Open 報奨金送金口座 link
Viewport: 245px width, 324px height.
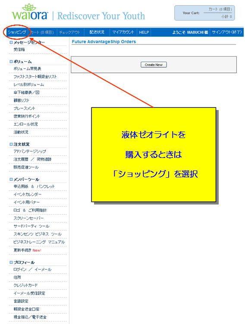pos(26,309)
